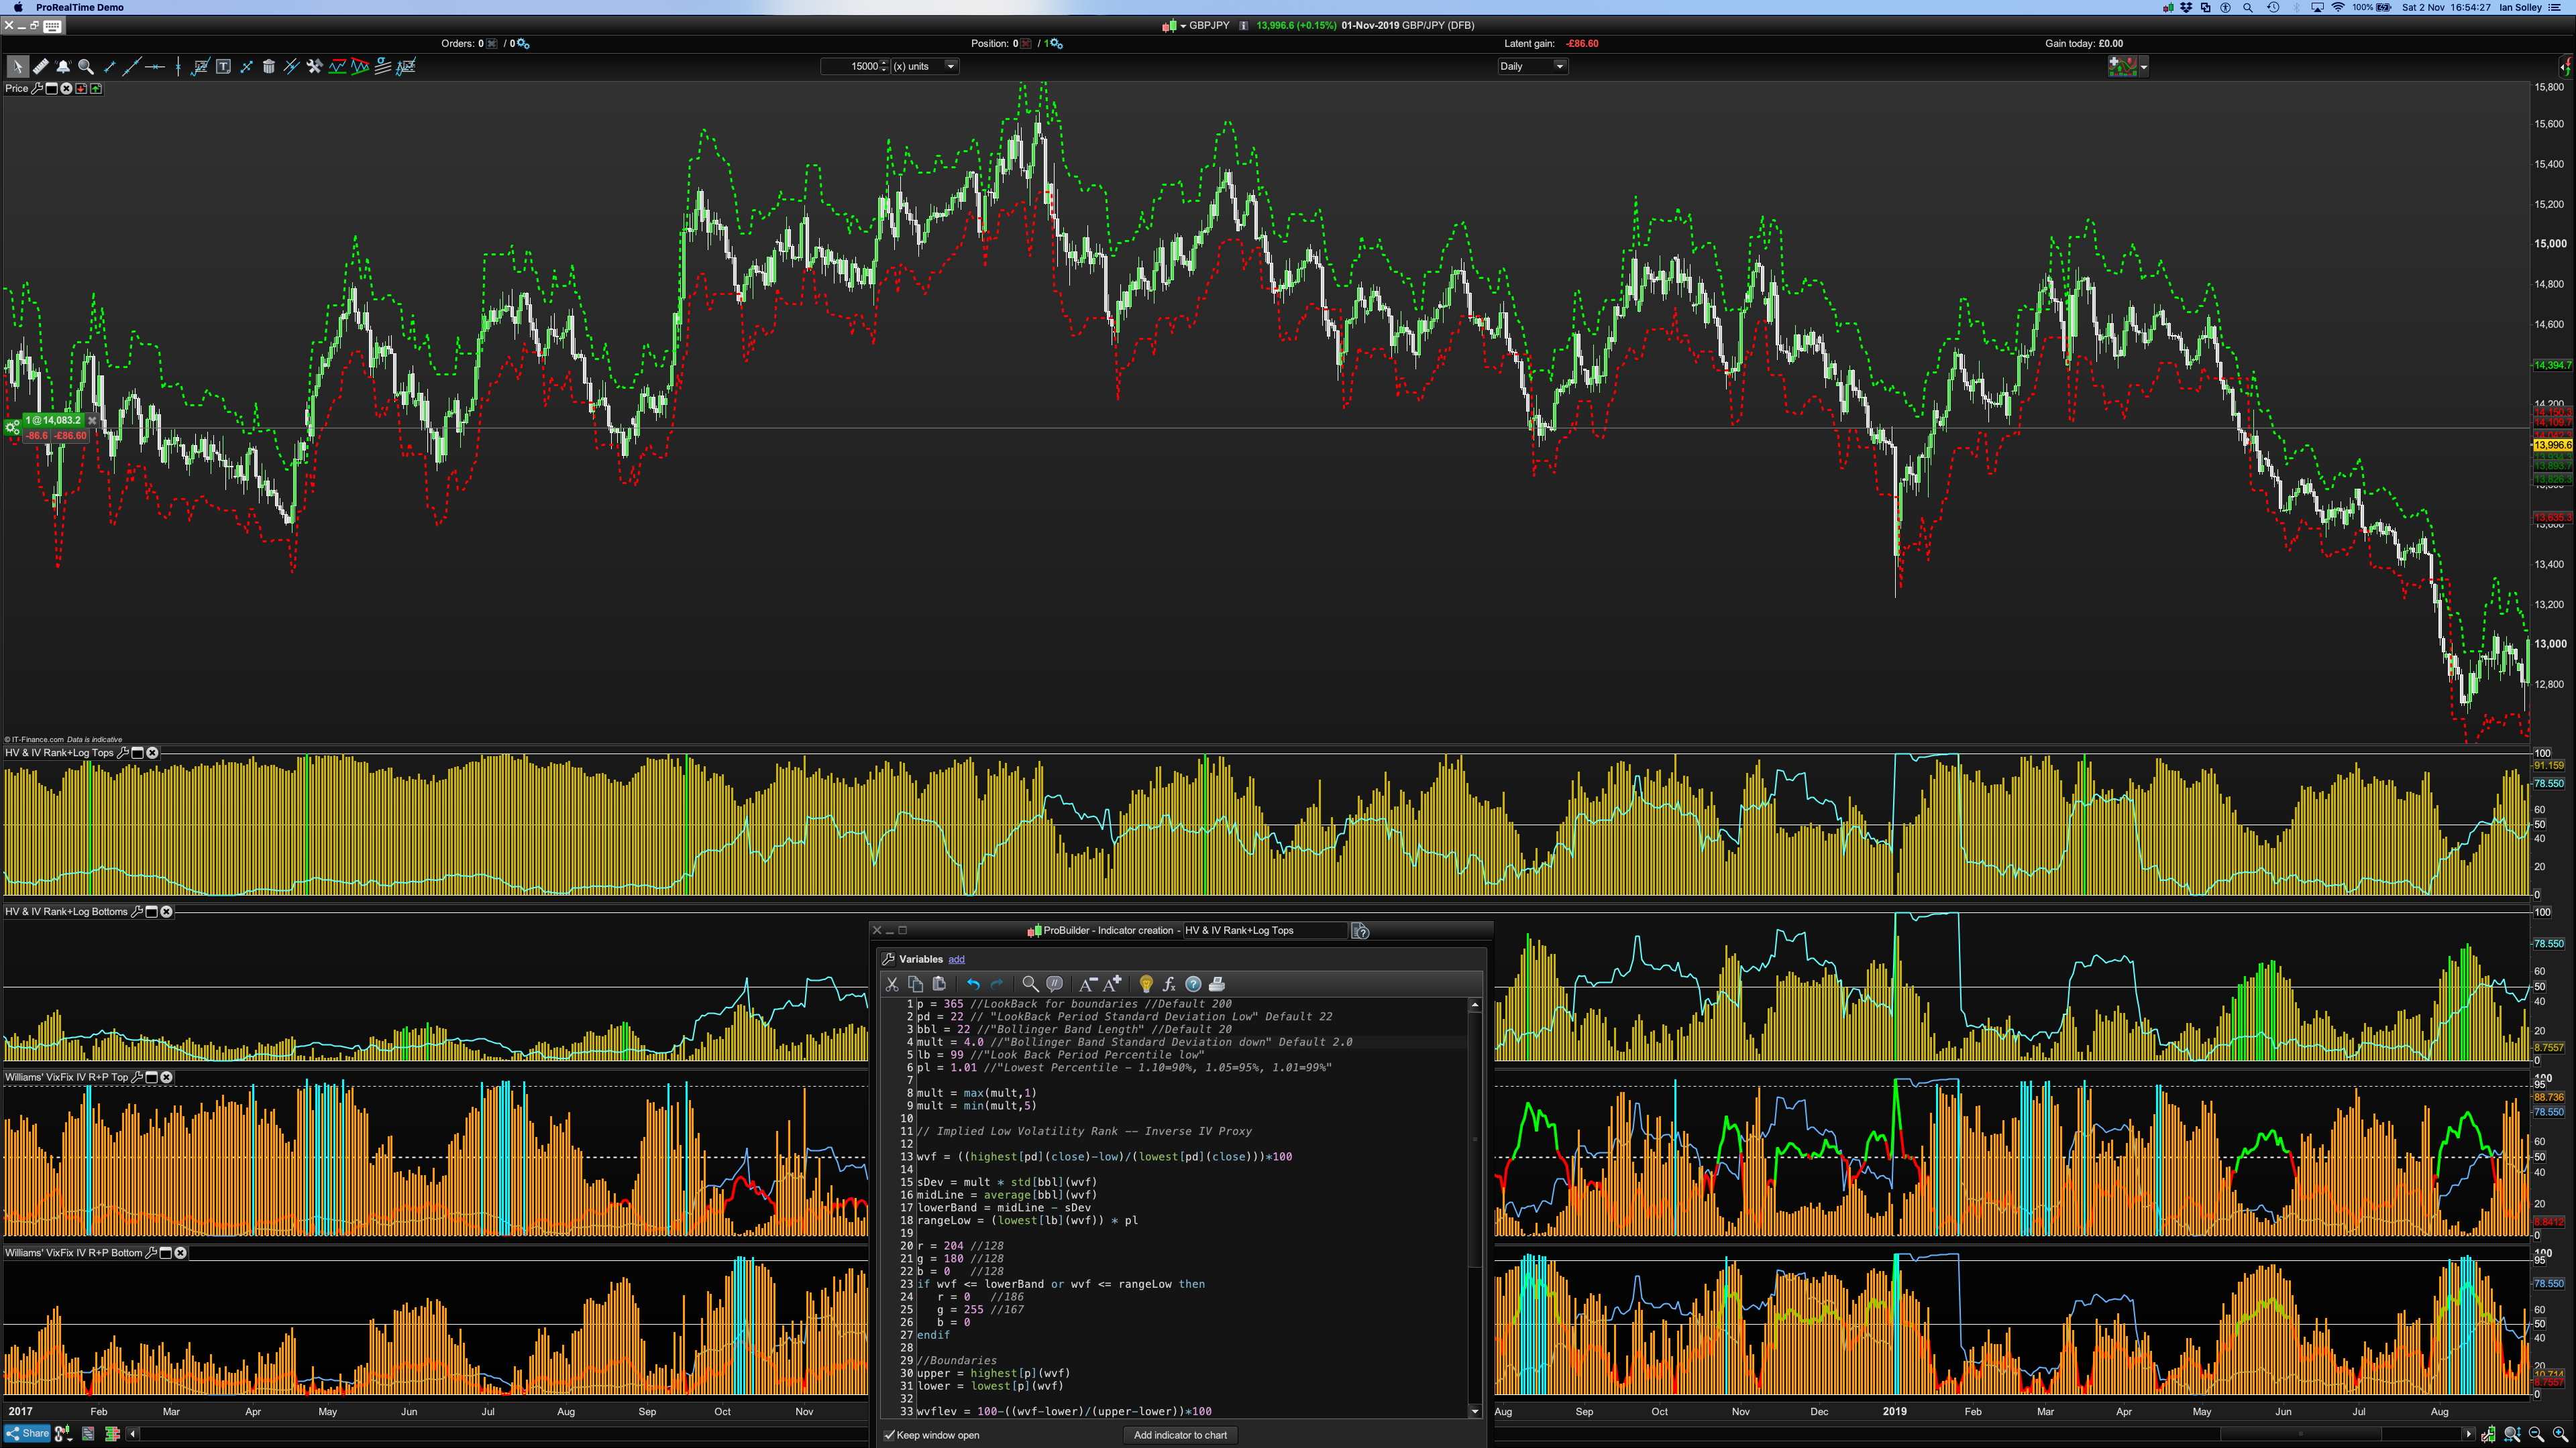Select the ruler measurement tool
2576x1448 pixels.
click(x=40, y=67)
